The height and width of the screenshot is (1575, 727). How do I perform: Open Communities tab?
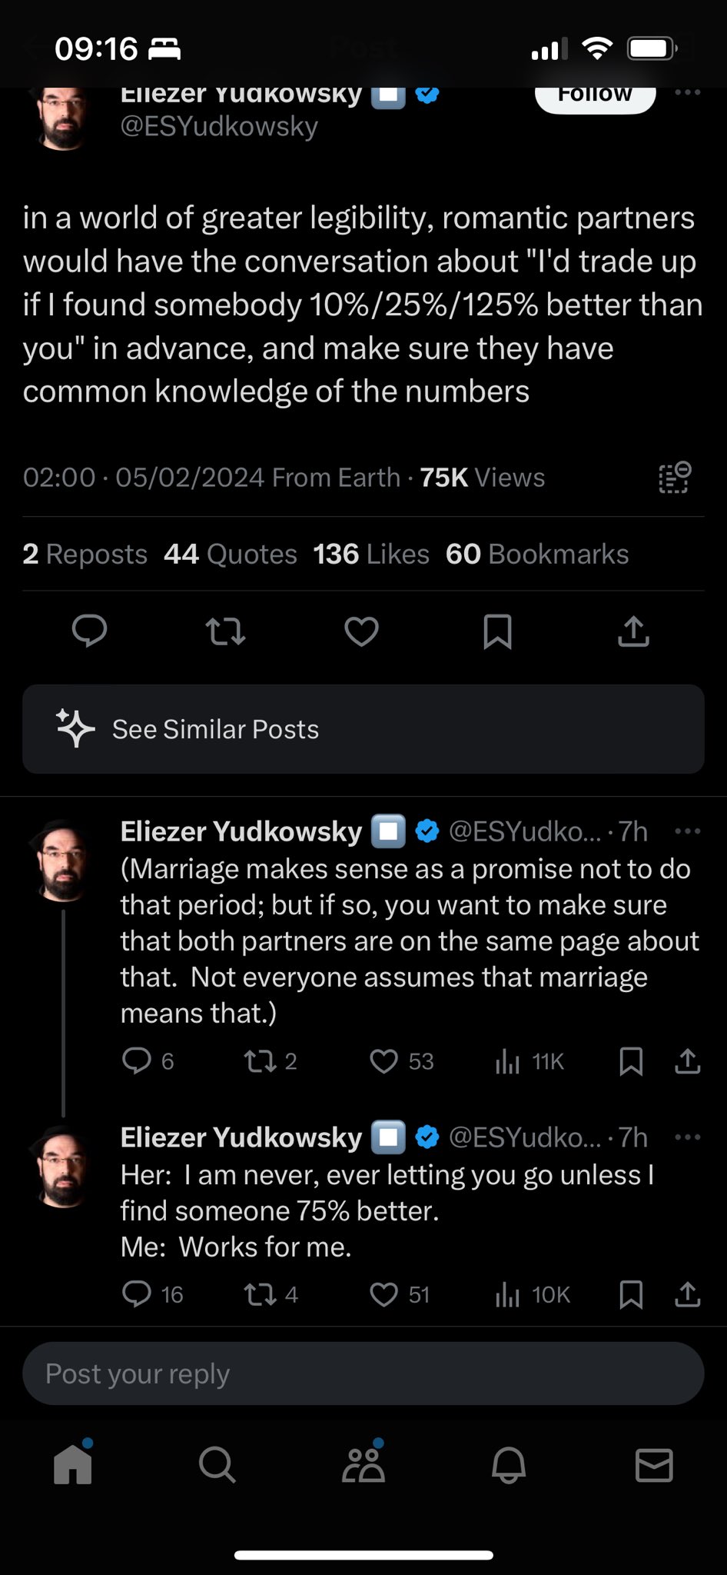[x=363, y=1465]
